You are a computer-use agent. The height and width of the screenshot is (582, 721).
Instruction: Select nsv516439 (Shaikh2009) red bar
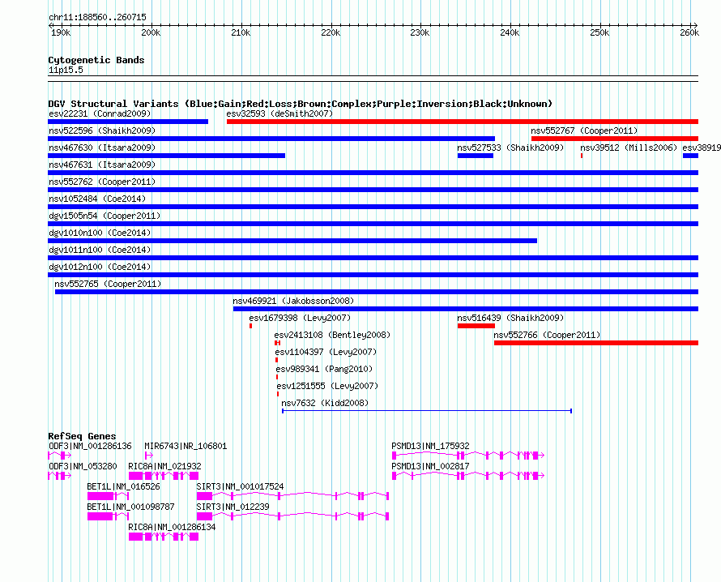click(x=476, y=326)
